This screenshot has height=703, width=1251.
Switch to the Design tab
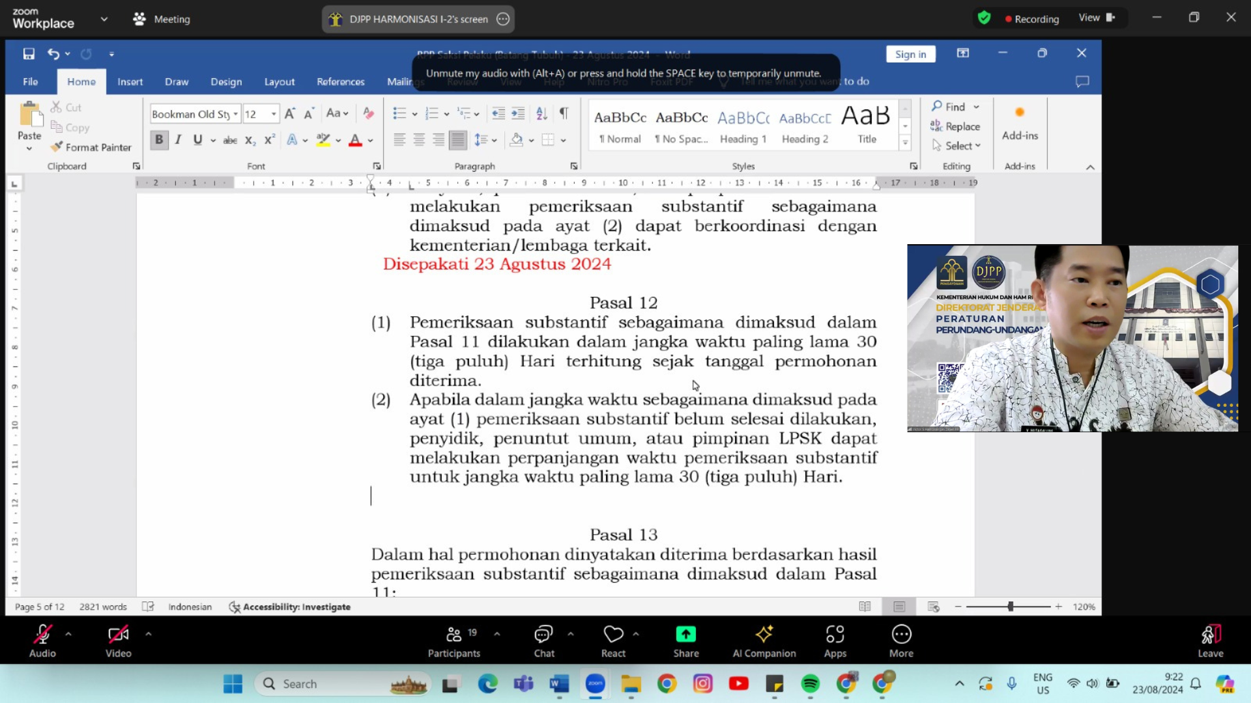[x=226, y=81]
